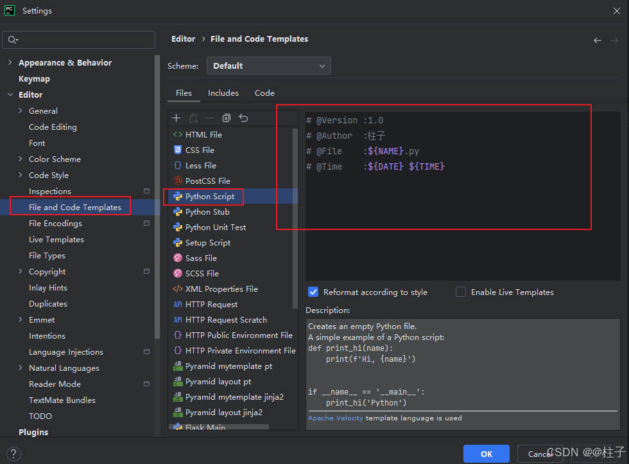Image resolution: width=629 pixels, height=464 pixels.
Task: Click the minus Remove Template icon
Action: click(x=209, y=118)
